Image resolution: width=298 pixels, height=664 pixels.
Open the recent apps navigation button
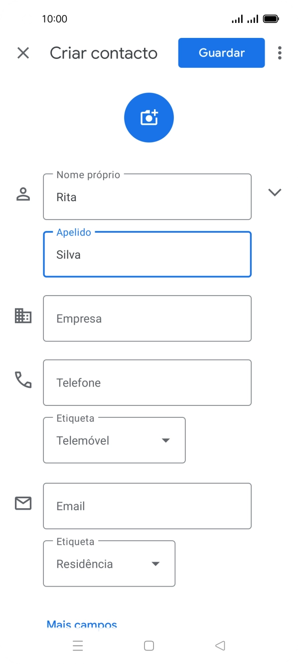pyautogui.click(x=78, y=646)
